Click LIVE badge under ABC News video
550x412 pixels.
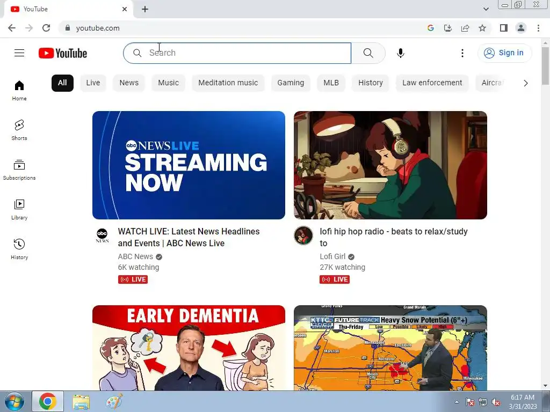133,279
